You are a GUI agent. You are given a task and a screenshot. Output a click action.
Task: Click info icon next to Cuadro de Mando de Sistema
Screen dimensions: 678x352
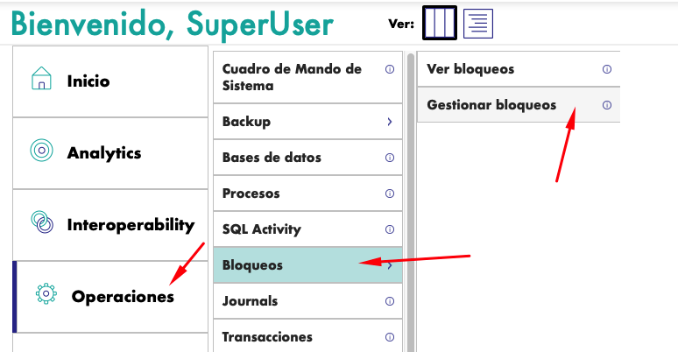coord(390,69)
